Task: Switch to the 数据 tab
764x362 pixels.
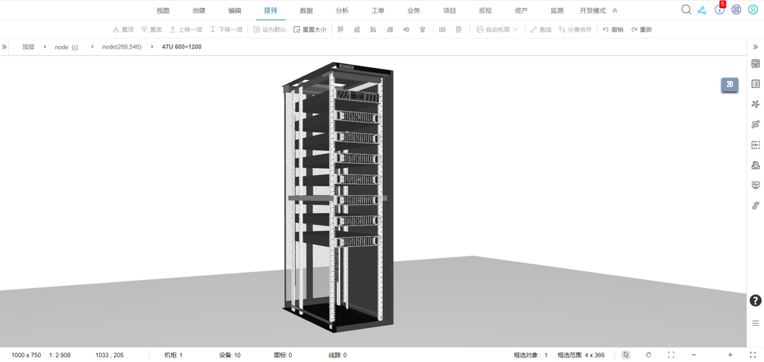Action: [x=307, y=11]
